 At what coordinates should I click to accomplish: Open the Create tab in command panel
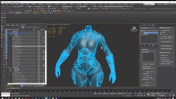(x=141, y=25)
